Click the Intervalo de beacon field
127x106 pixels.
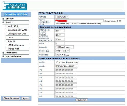point(60,31)
